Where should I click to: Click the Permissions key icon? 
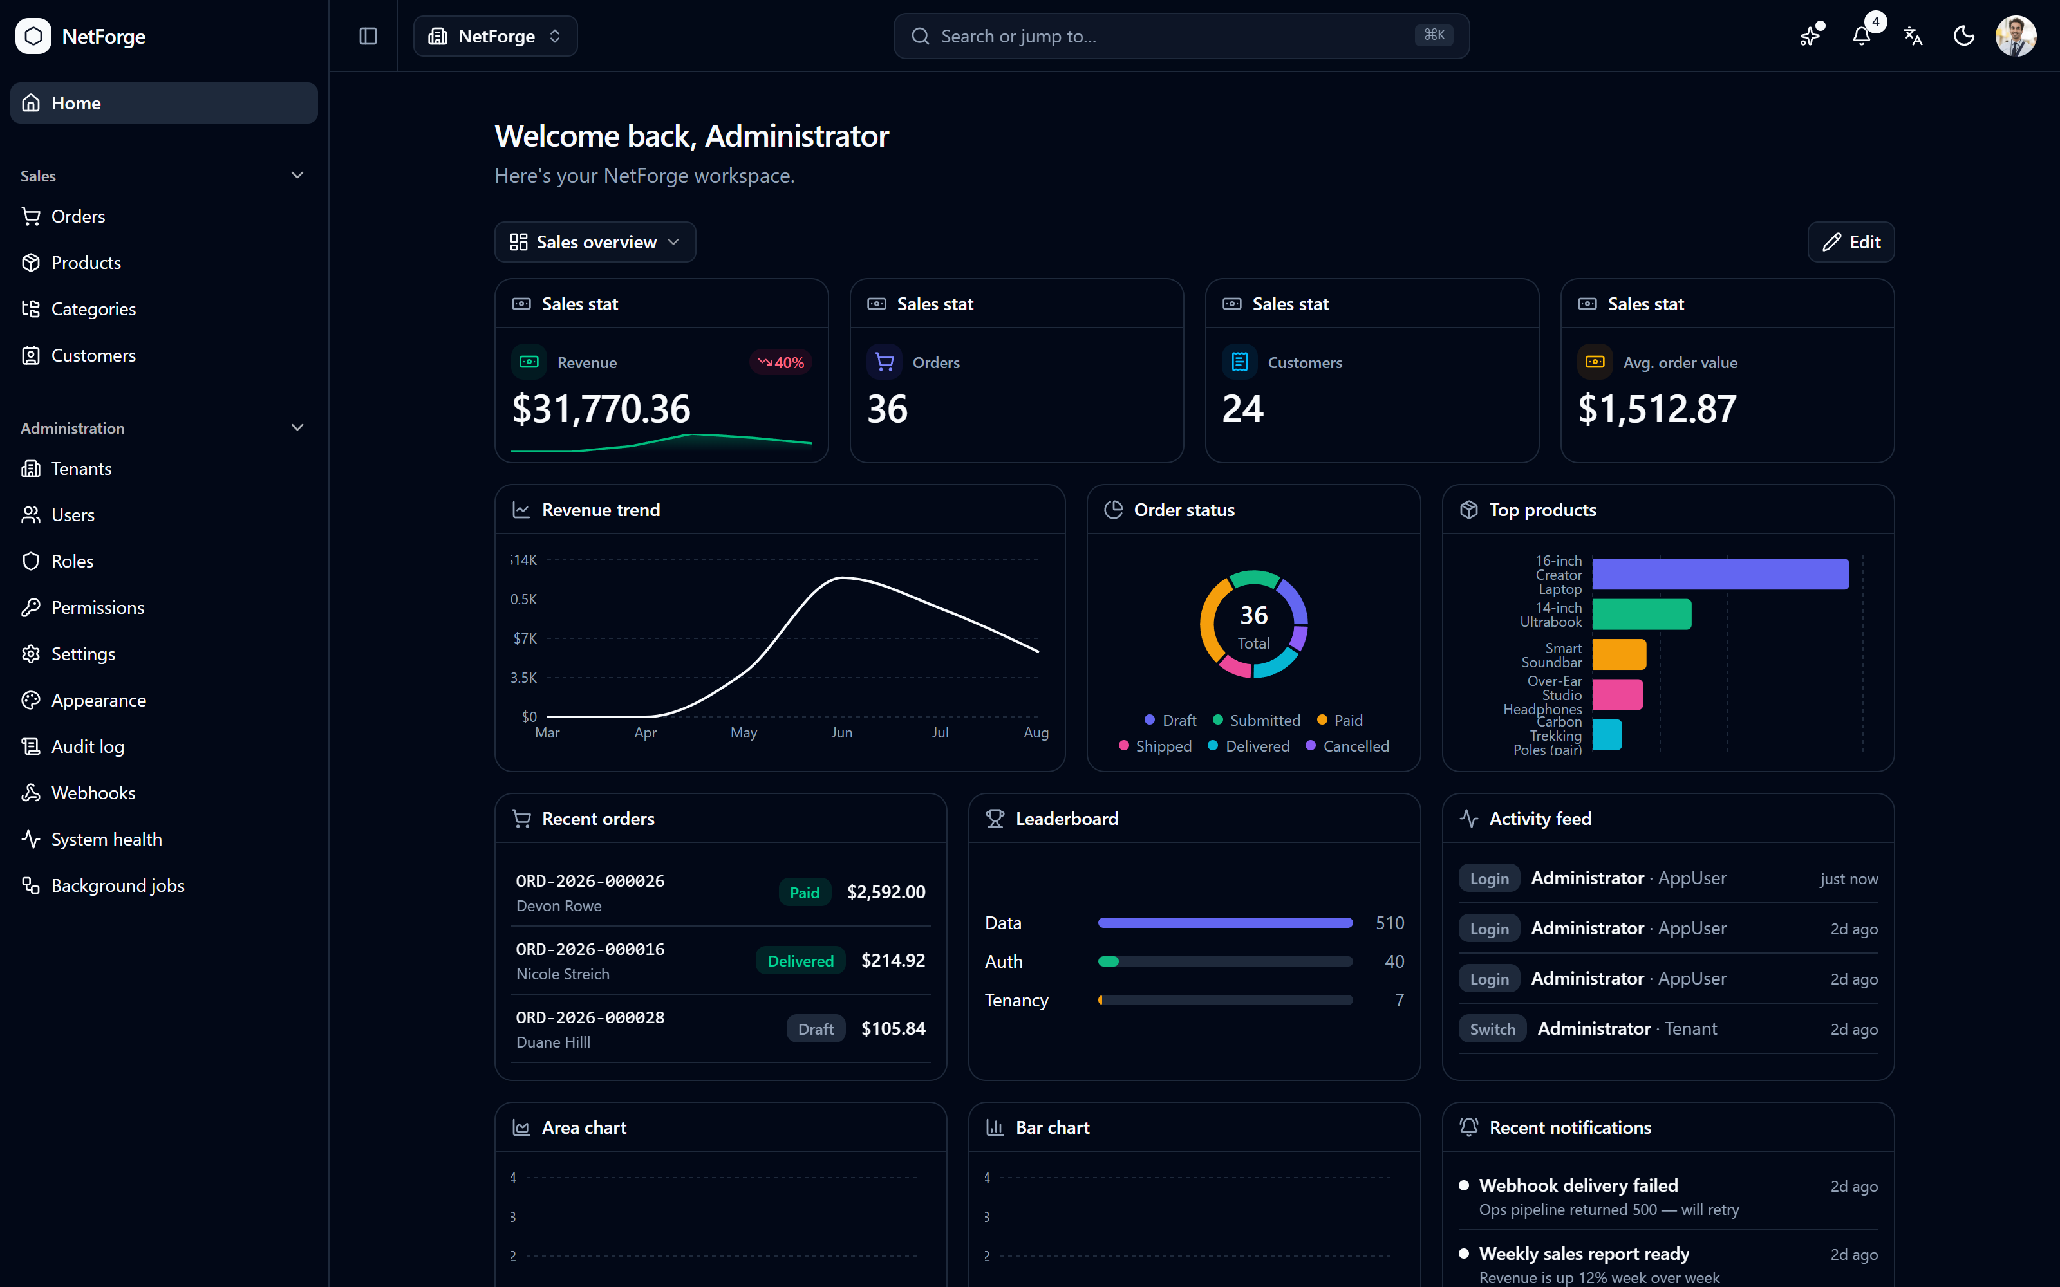(x=32, y=607)
